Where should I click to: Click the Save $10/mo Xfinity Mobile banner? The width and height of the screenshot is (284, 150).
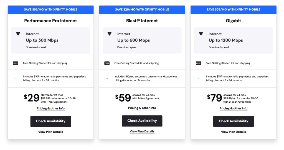point(50,10)
